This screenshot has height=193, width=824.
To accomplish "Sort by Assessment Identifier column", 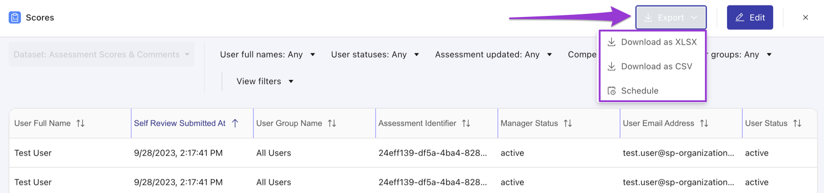I will click(466, 123).
